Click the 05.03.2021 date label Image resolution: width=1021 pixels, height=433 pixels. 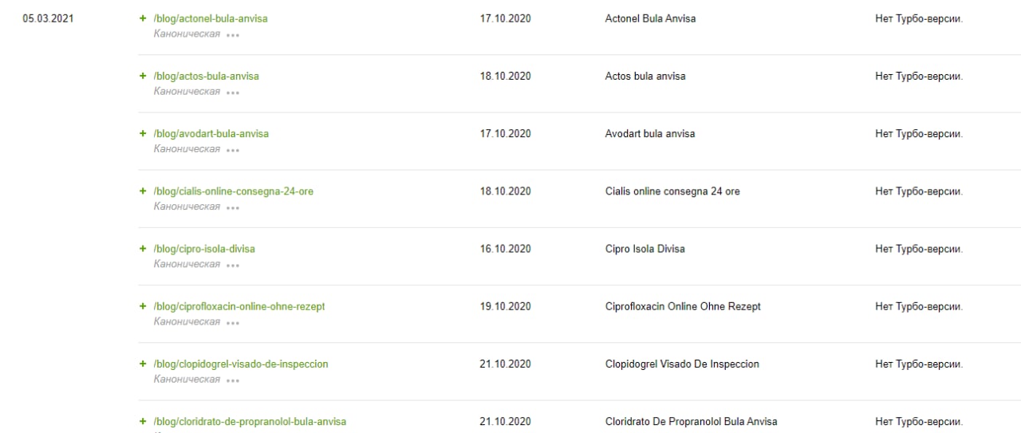(48, 18)
